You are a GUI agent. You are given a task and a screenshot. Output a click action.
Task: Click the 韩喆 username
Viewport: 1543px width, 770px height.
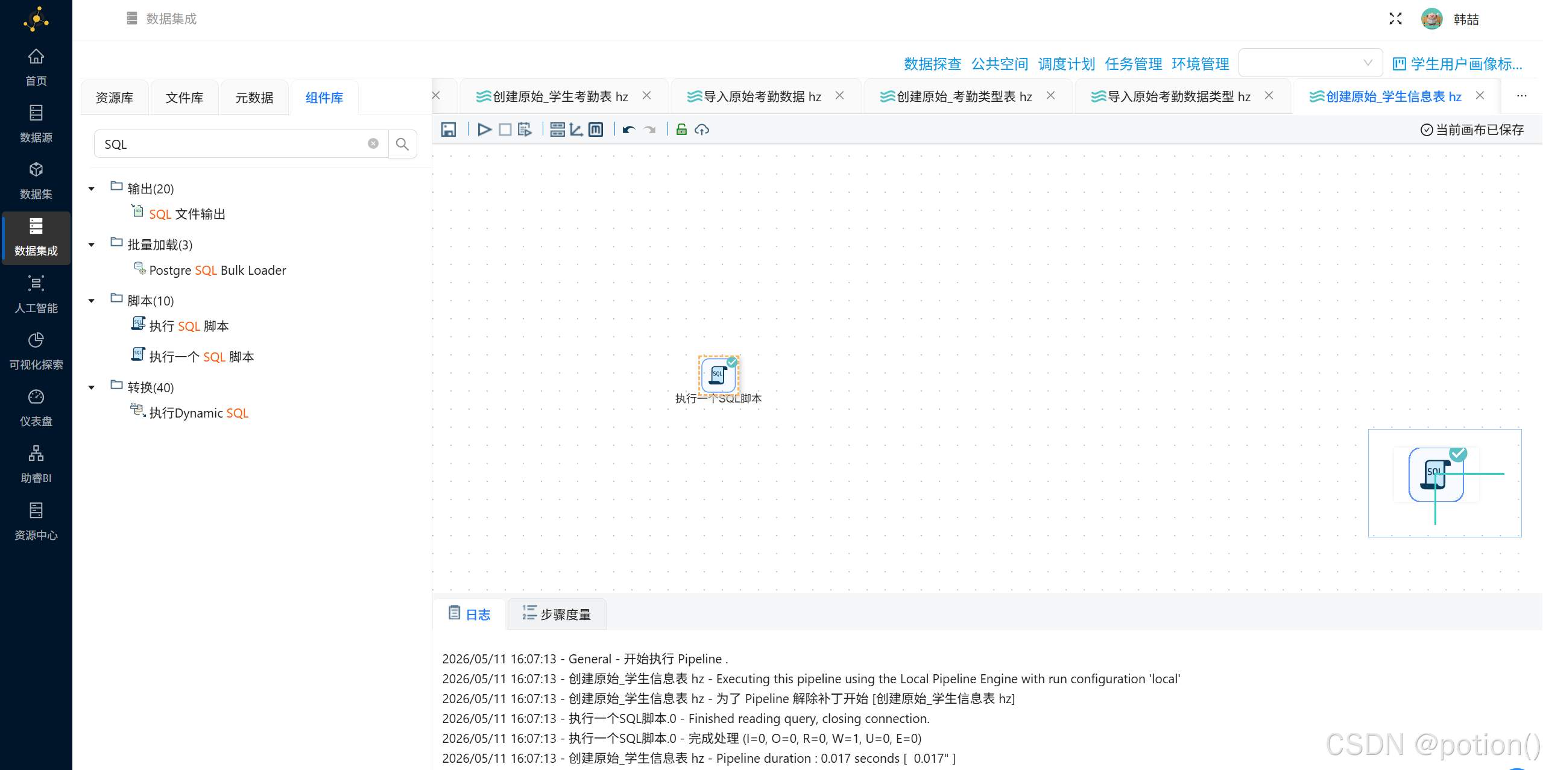pos(1466,19)
